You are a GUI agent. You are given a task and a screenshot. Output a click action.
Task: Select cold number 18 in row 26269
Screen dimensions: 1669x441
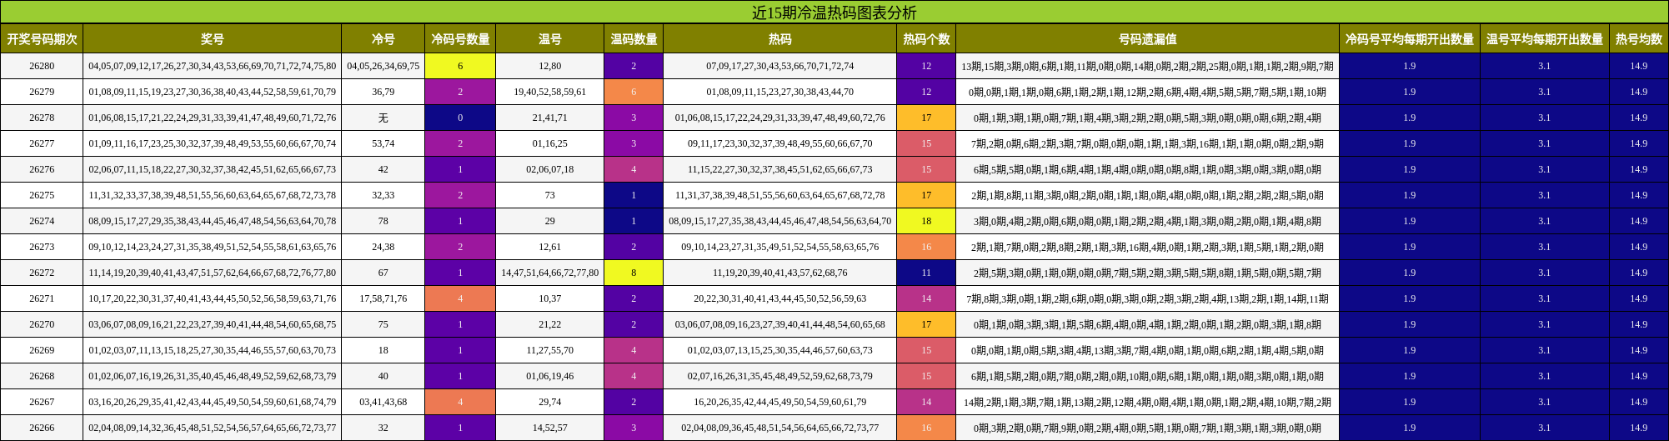click(x=383, y=350)
